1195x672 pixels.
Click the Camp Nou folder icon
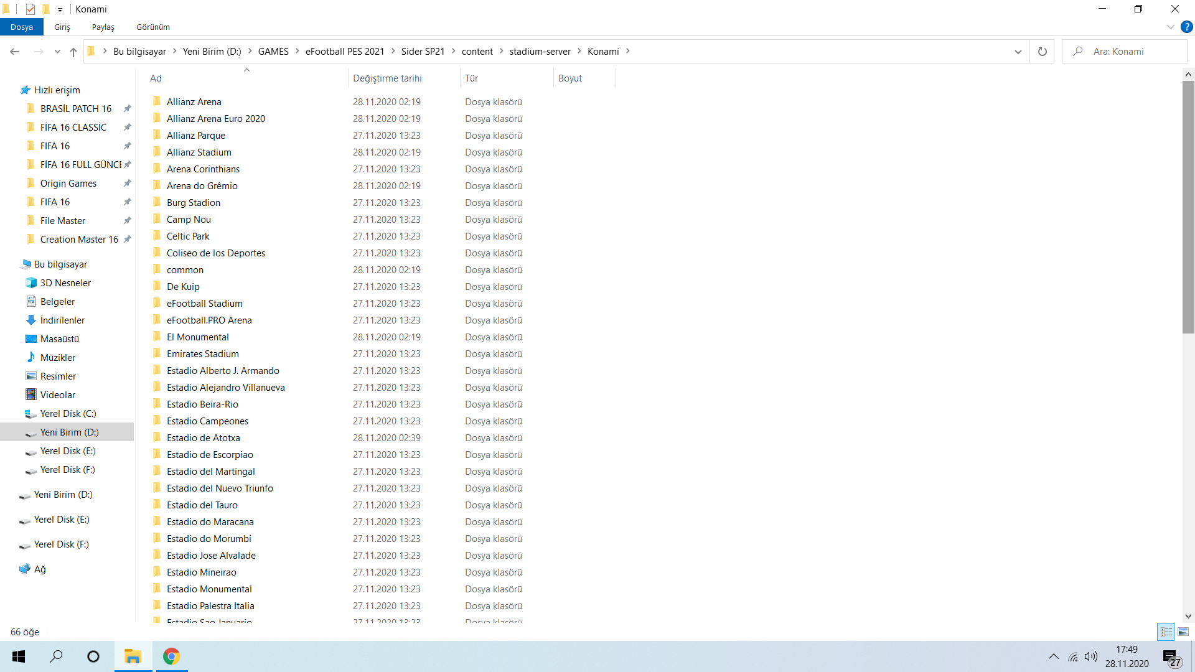[157, 219]
